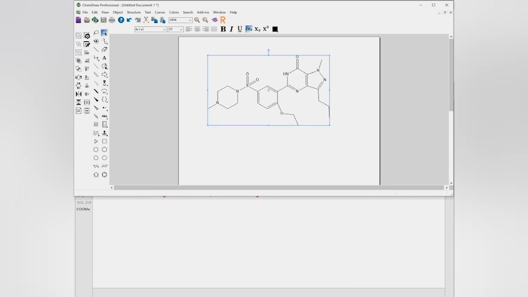528x297 pixels.
Task: Click the COOMe label in background window
Action: [x=83, y=209]
